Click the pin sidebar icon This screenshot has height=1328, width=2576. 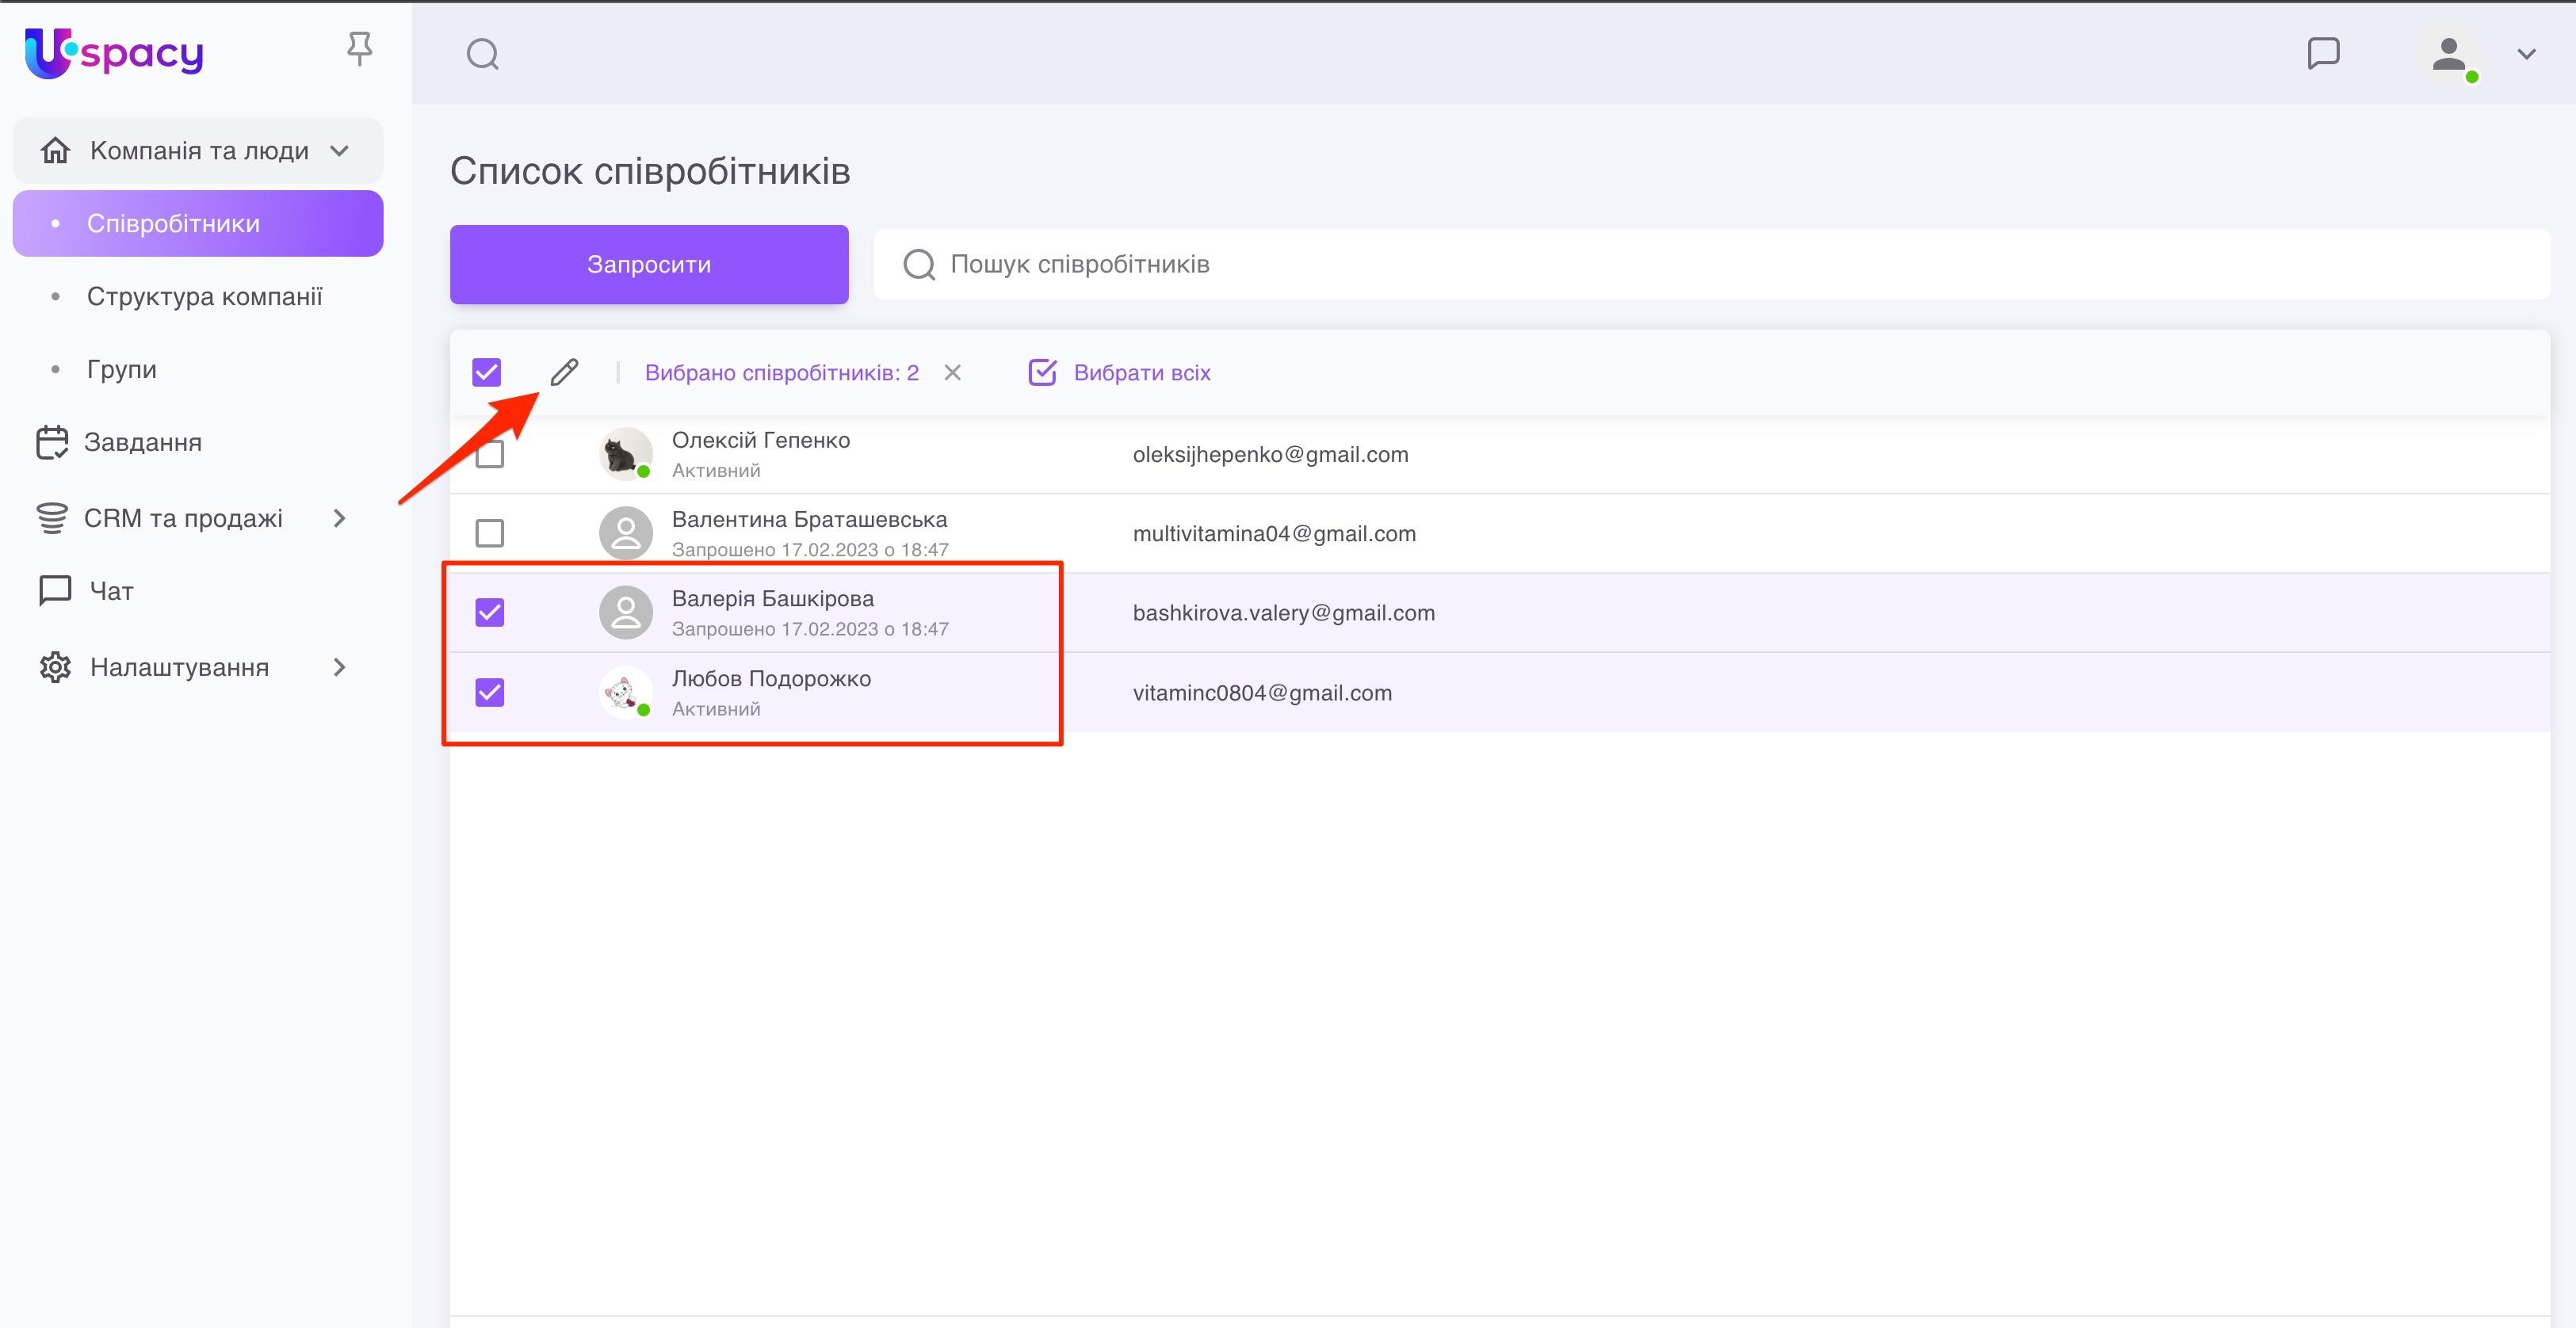tap(359, 49)
